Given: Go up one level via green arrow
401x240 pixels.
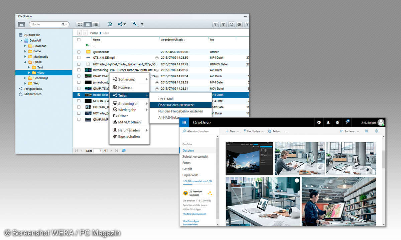Looking at the screenshot, I should (87, 45).
